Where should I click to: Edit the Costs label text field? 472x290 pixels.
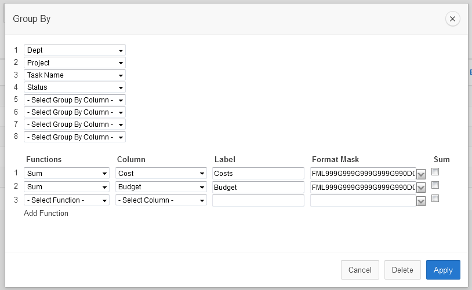258,173
